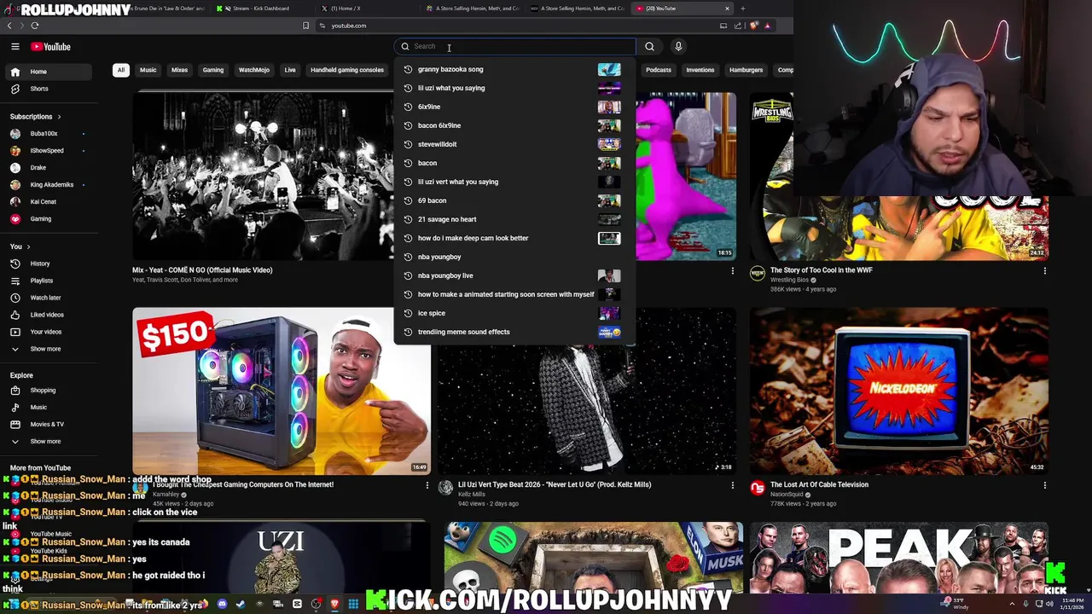Screen dimensions: 1092x614
Task: Choose suggestion 'ice spice'
Action: coord(514,313)
